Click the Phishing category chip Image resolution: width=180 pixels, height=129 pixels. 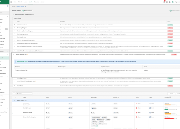click(94, 122)
